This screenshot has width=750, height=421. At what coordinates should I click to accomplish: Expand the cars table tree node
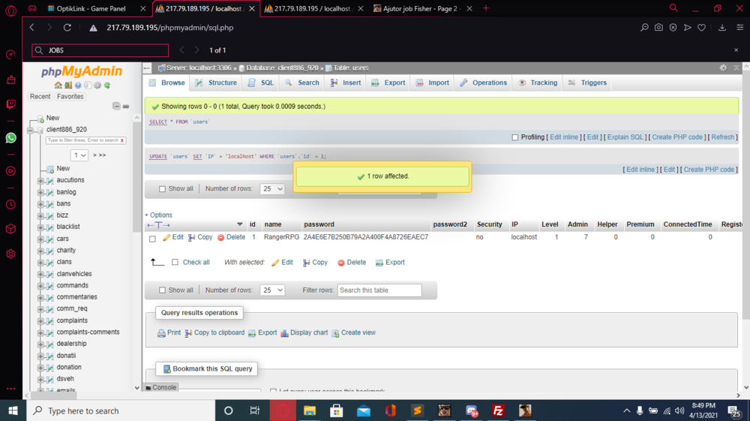pos(40,239)
